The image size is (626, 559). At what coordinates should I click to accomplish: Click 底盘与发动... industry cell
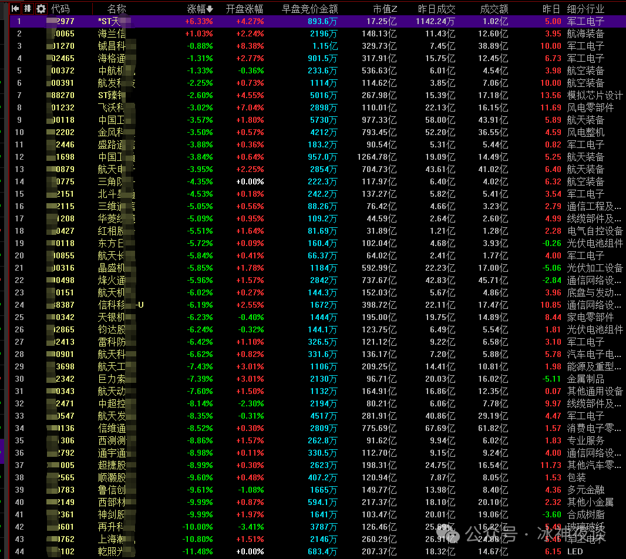594,292
